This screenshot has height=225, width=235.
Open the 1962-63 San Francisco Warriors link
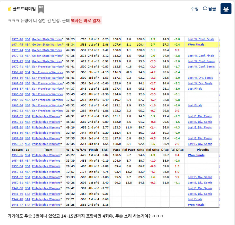(47, 111)
